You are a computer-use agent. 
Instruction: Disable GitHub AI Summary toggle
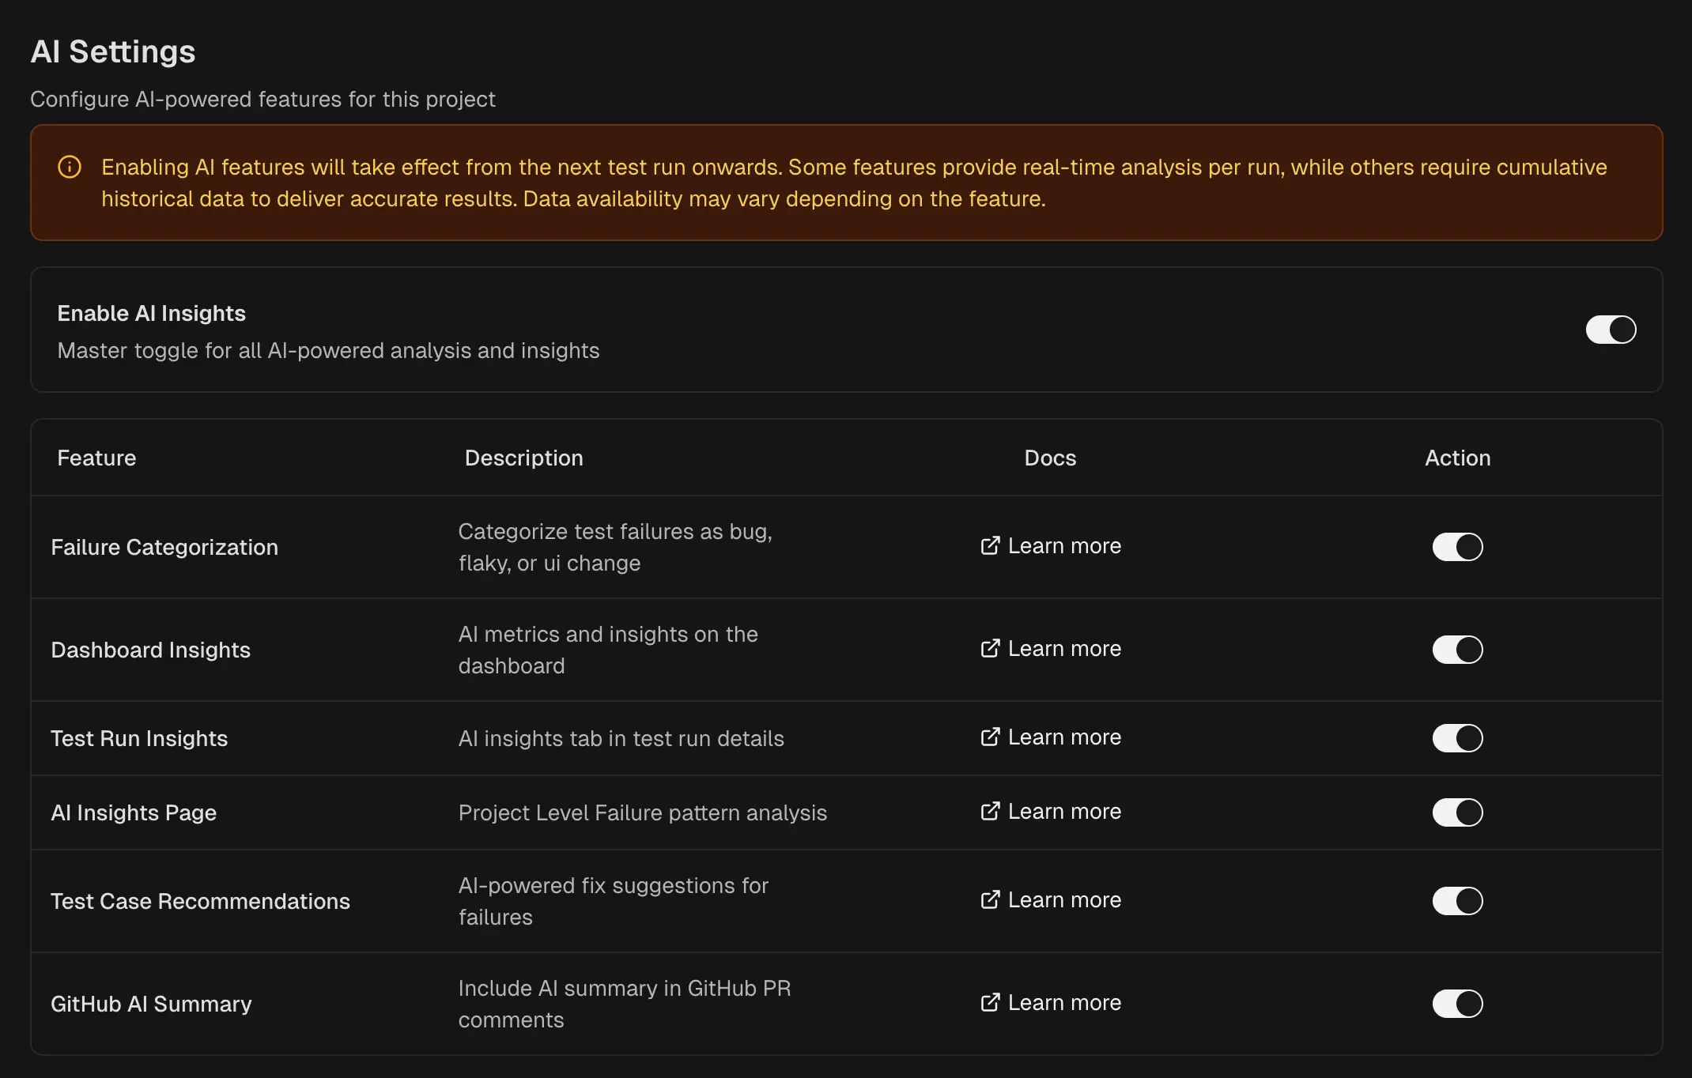1457,1004
